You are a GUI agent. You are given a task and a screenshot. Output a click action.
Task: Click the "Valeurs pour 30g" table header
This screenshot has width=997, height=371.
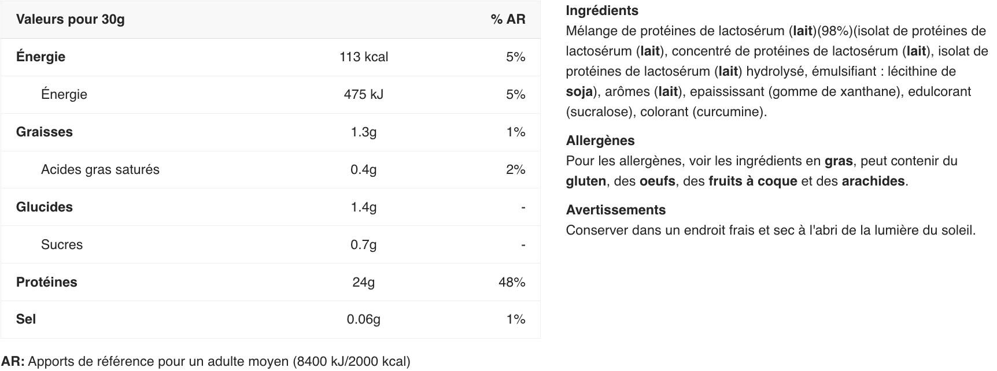pos(70,19)
